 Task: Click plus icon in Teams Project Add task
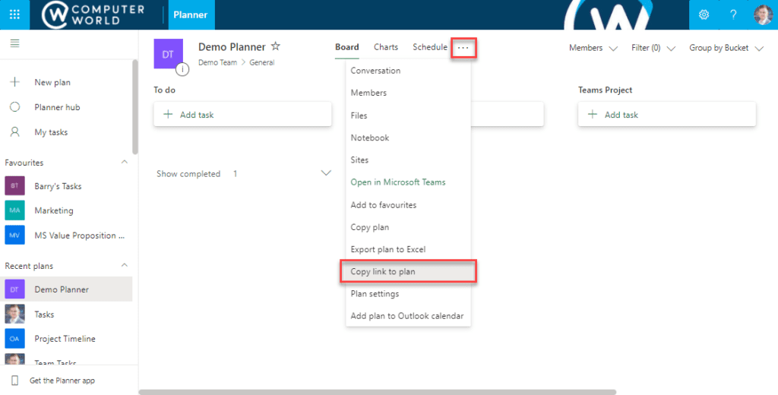point(593,115)
